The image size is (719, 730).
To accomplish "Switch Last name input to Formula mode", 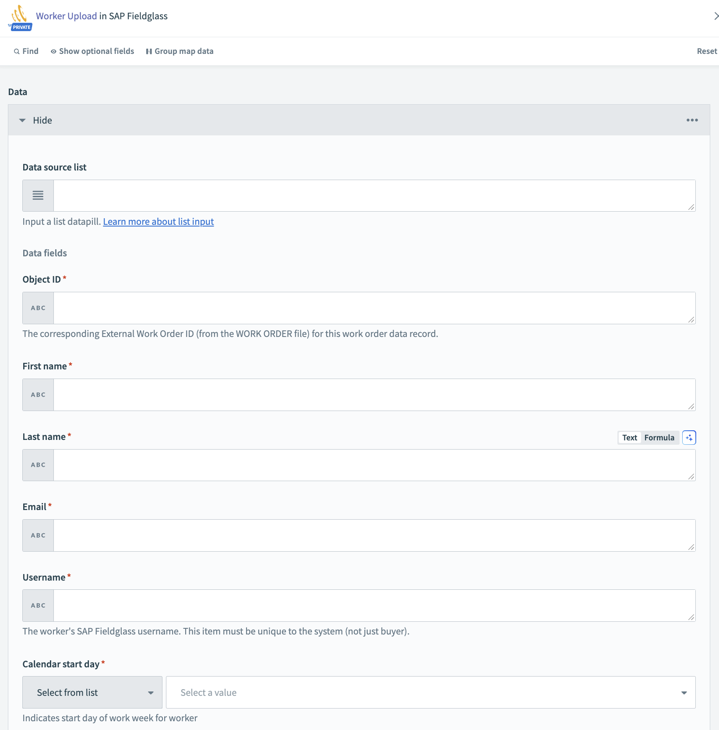I will 659,437.
